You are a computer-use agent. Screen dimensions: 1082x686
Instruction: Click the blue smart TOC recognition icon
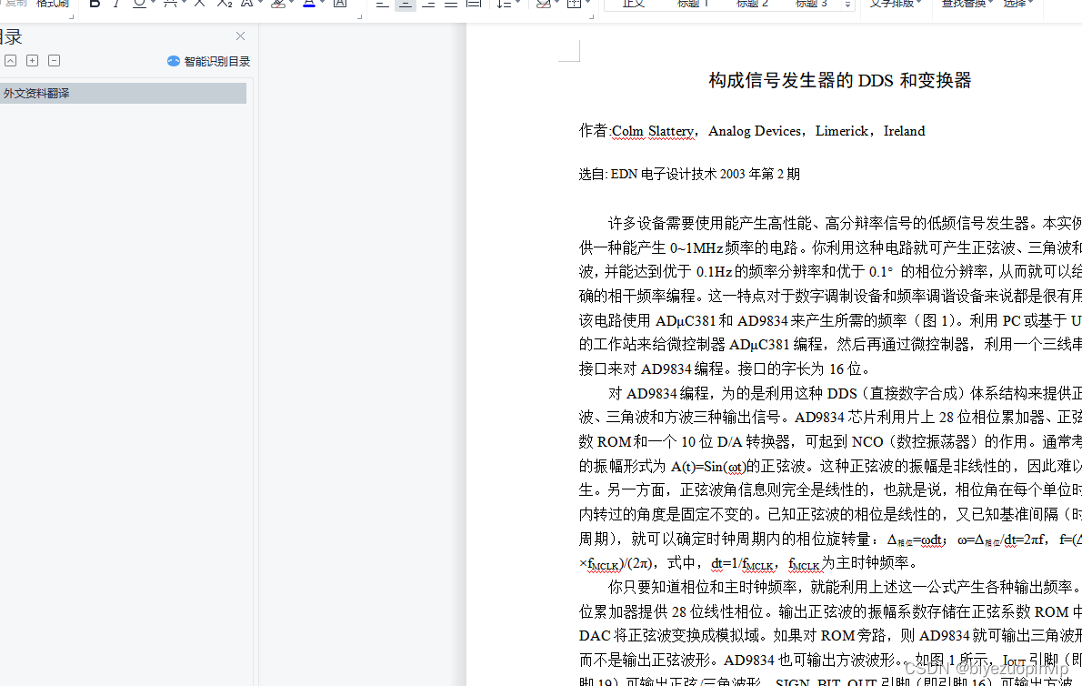click(173, 62)
